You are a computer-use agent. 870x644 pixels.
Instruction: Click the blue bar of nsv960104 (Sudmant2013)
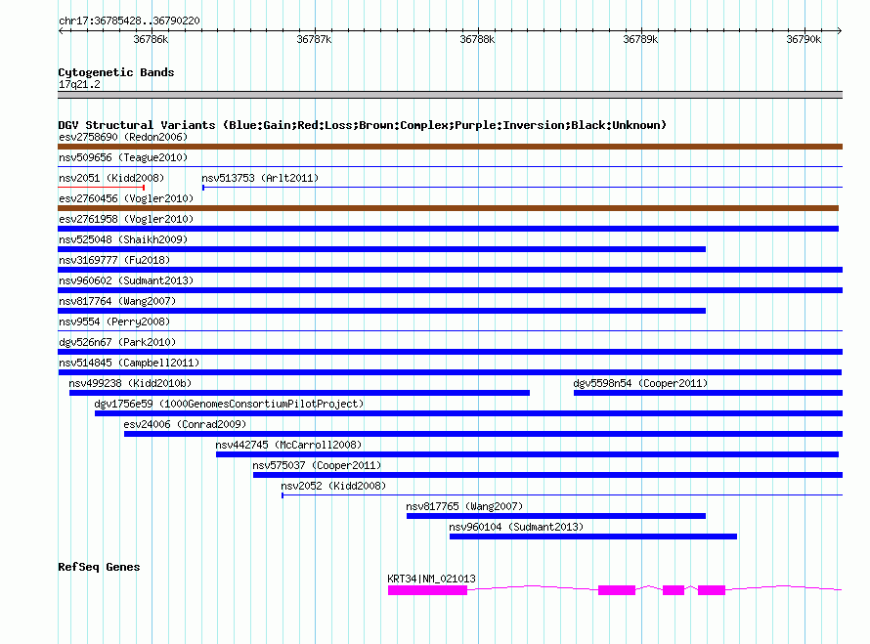pyautogui.click(x=593, y=537)
